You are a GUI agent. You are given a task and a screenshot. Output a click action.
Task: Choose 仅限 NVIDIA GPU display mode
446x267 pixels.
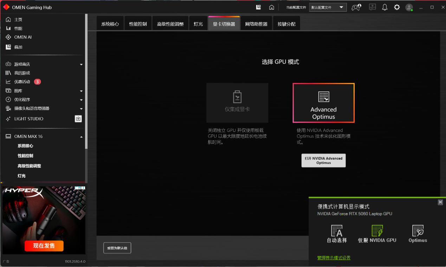click(377, 233)
